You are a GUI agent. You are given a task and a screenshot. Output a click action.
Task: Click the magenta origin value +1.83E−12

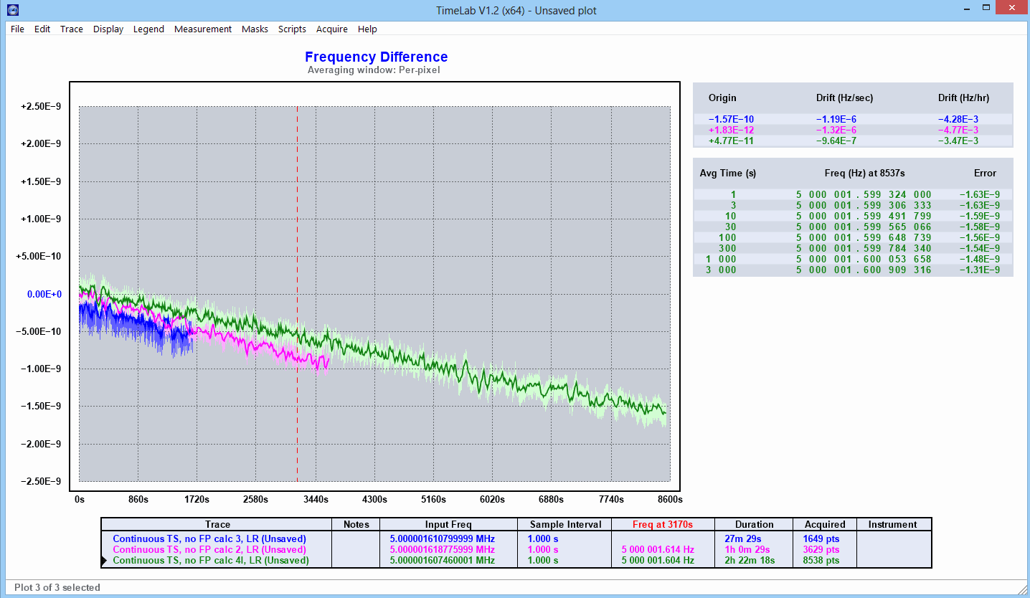pos(731,130)
